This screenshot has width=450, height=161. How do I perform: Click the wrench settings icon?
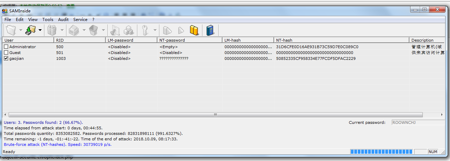point(145,30)
